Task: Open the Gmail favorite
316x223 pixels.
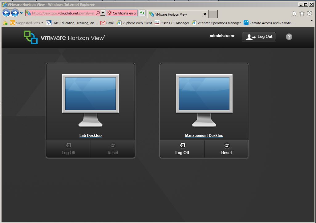Action: tap(107, 23)
